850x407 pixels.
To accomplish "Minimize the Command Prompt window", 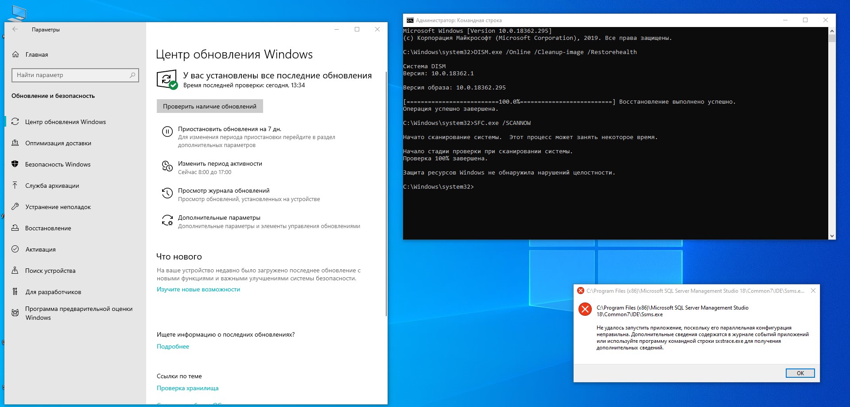I will tap(785, 20).
